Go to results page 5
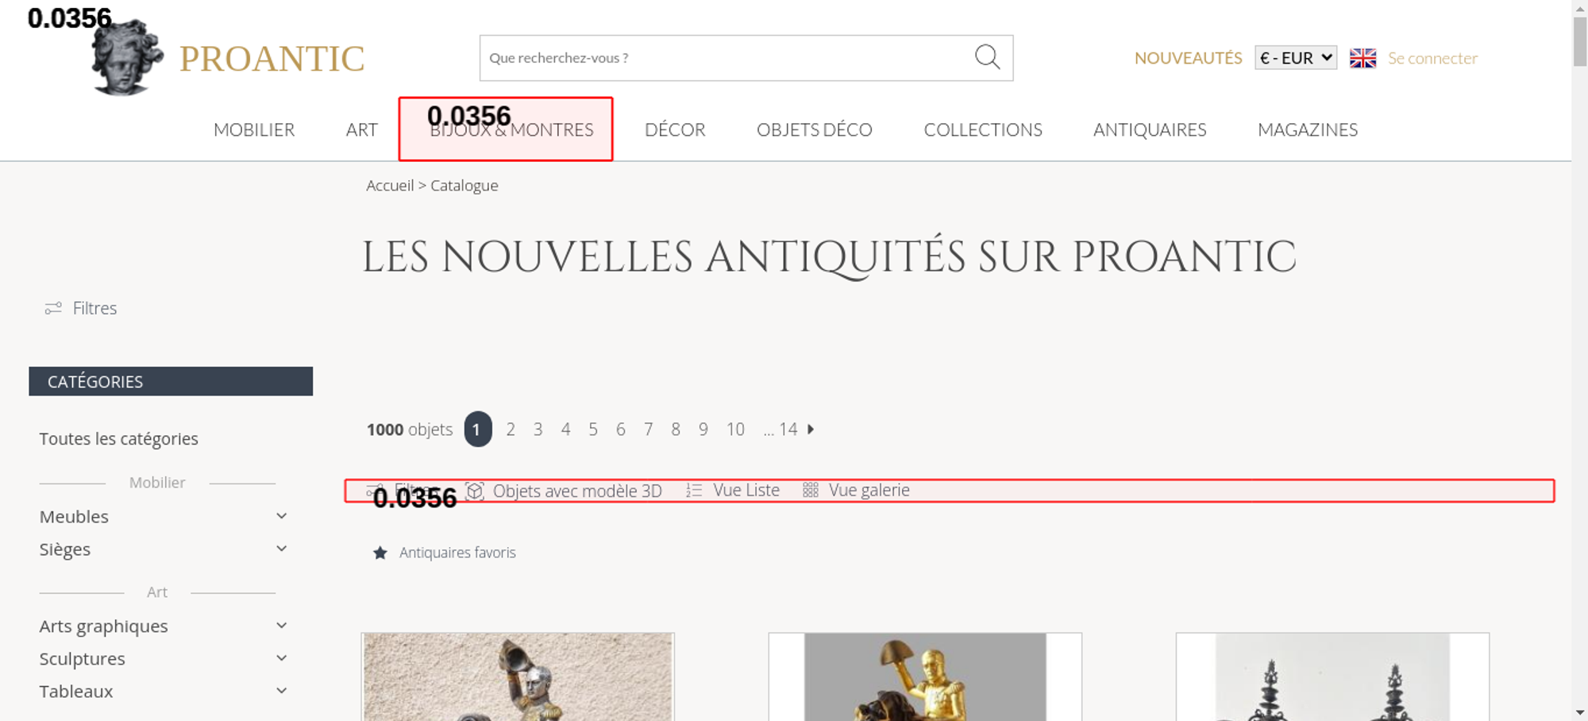Viewport: 1588px width, 721px height. (592, 430)
